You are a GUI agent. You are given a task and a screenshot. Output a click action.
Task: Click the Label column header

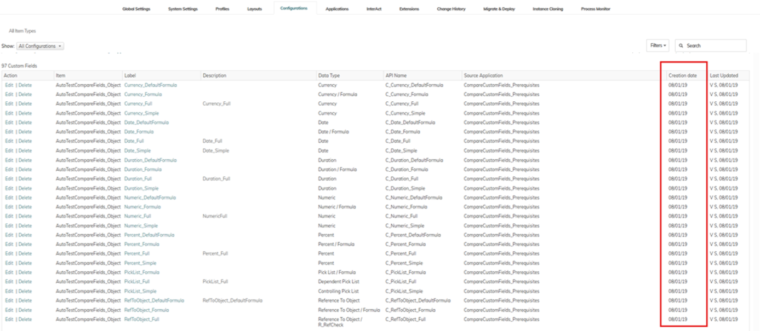130,76
